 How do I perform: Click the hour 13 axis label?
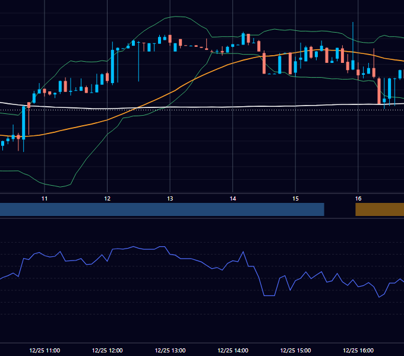pyautogui.click(x=170, y=199)
